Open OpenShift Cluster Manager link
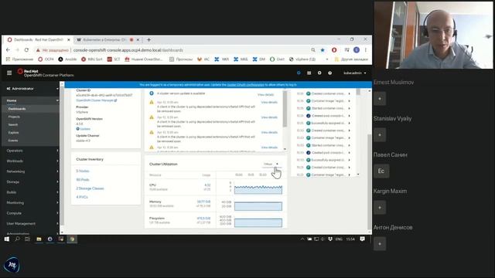 click(x=97, y=100)
